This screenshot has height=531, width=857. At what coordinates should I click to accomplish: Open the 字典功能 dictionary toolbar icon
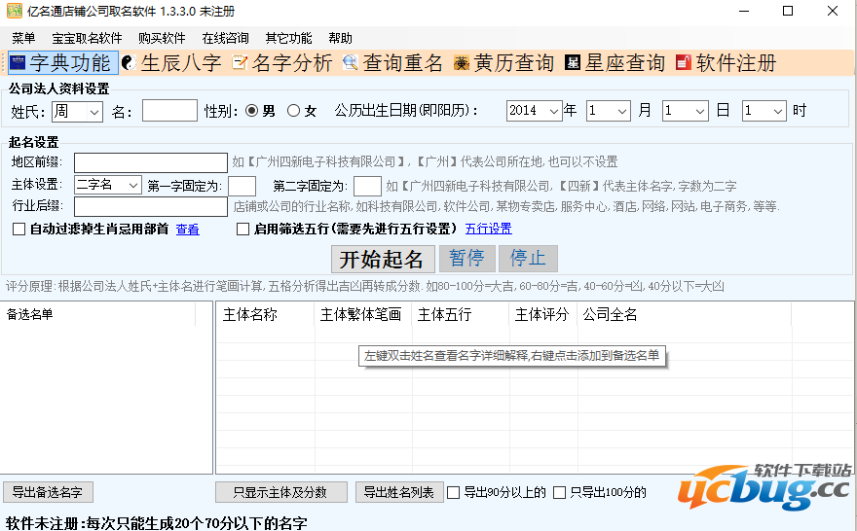tap(18, 63)
